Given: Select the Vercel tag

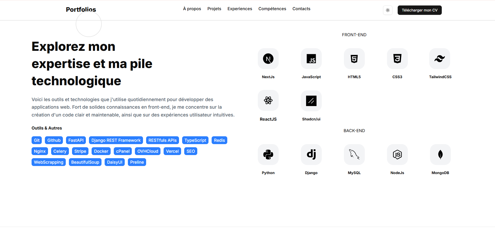Looking at the screenshot, I should (x=172, y=151).
